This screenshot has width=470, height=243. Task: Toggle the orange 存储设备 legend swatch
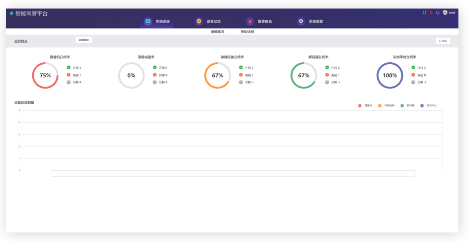point(380,105)
